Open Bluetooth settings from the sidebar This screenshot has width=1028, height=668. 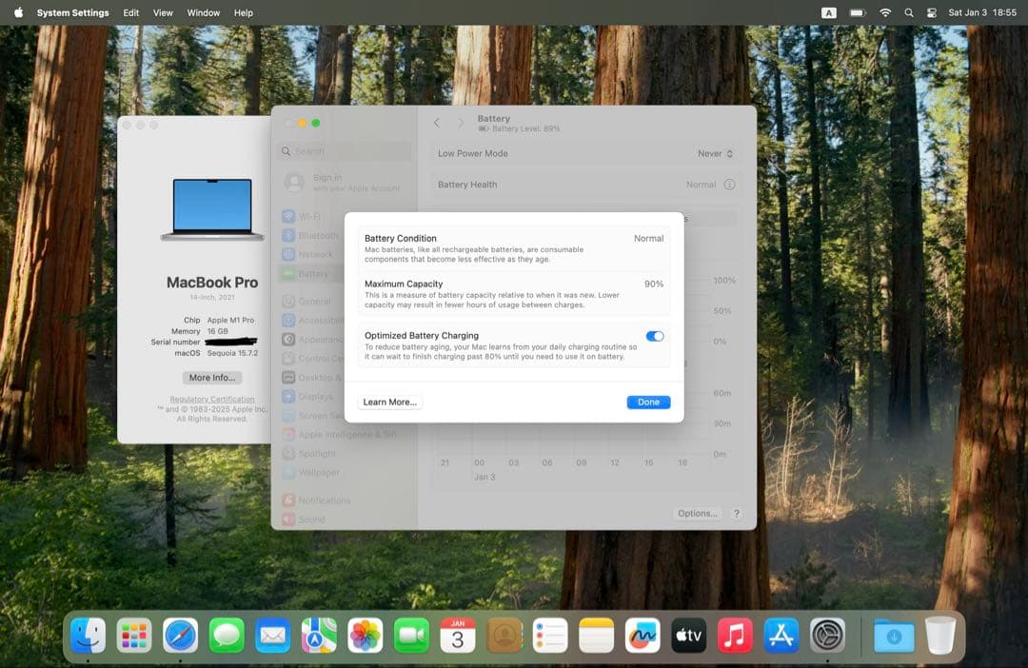[x=316, y=235]
